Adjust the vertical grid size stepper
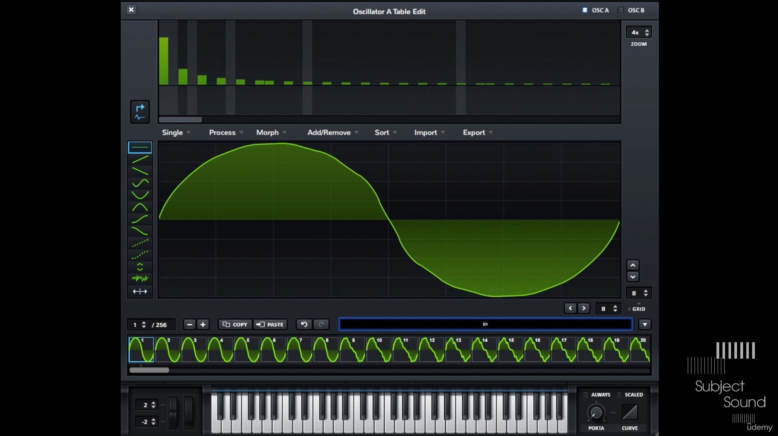Image resolution: width=778 pixels, height=436 pixels. pyautogui.click(x=639, y=293)
